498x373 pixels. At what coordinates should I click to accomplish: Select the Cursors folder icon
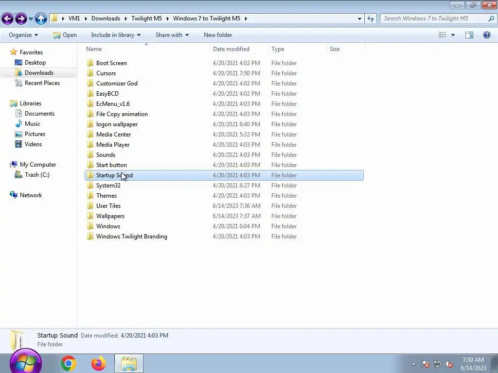[90, 73]
